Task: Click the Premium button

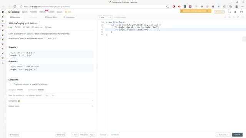Action: pyautogui.click(x=219, y=12)
